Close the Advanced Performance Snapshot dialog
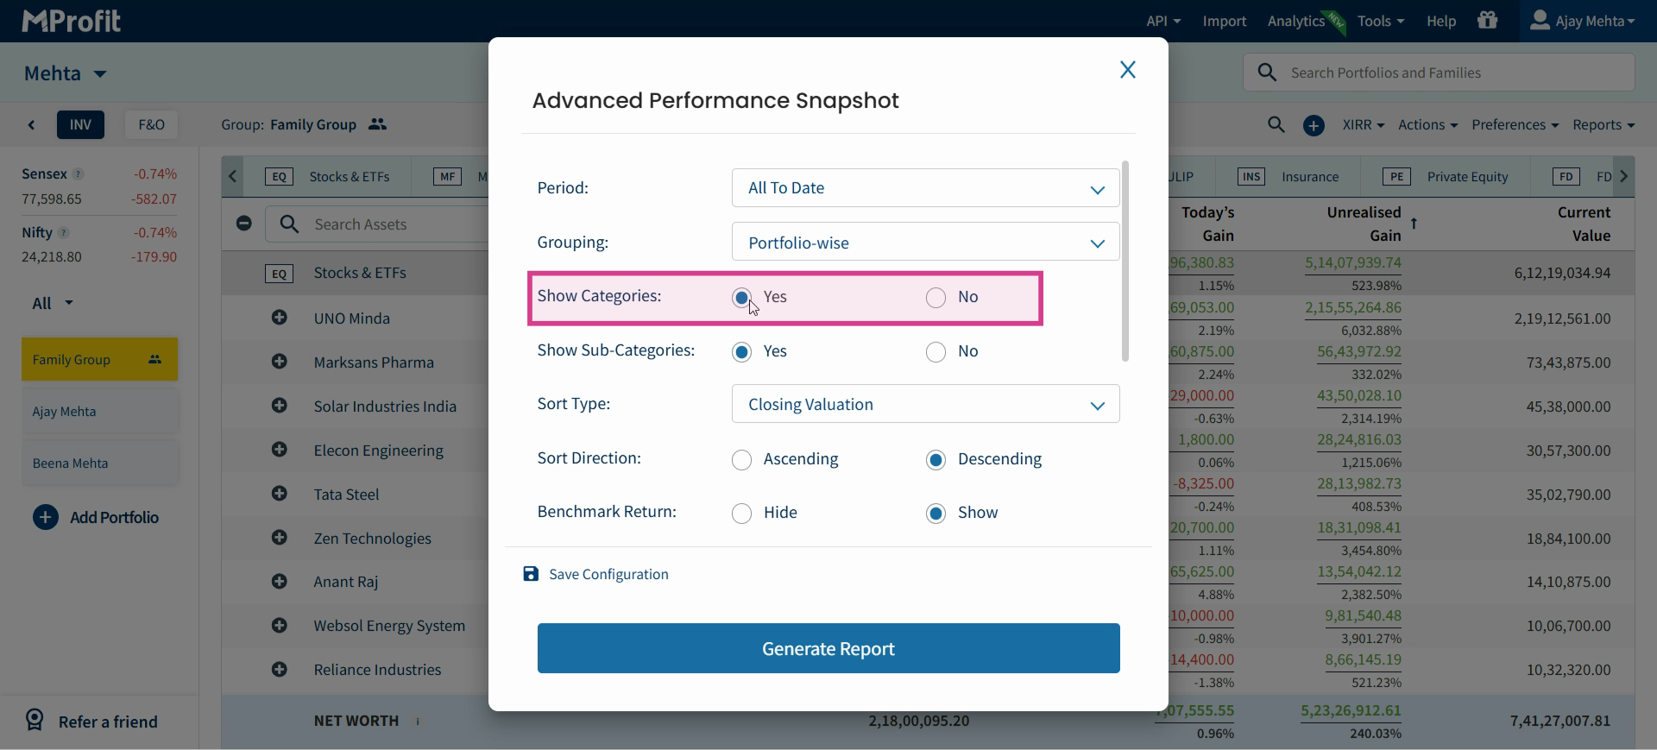The image size is (1657, 750). [1127, 70]
